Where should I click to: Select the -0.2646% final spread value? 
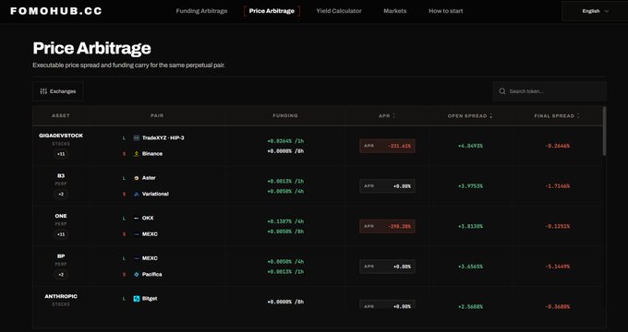tap(557, 146)
